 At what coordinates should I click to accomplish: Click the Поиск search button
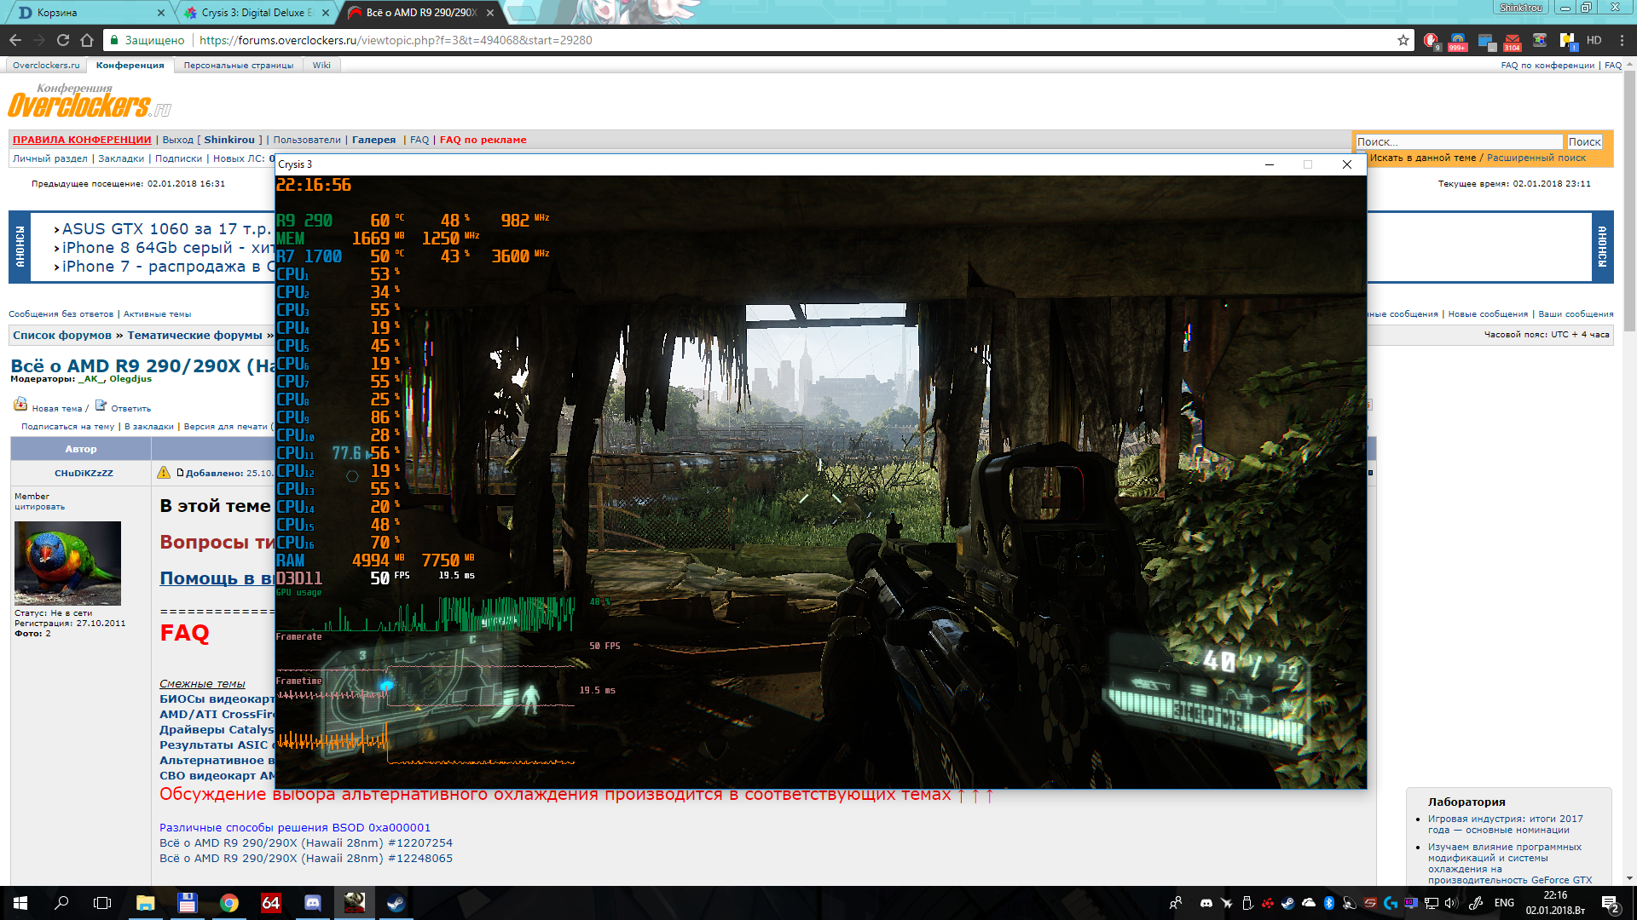tap(1584, 142)
